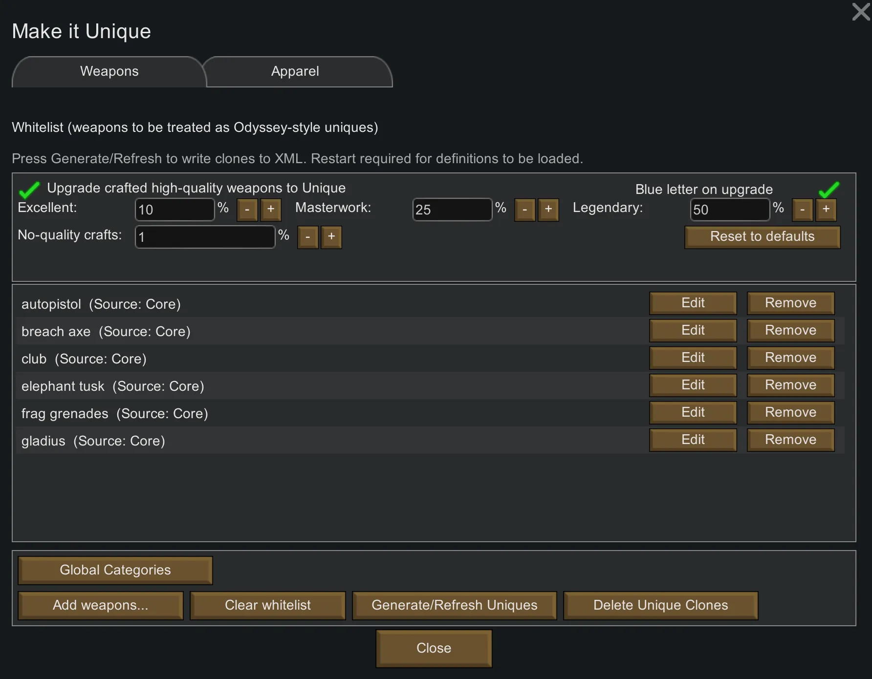Raise the No-quality crafts percentage
Viewport: 872px width, 679px height.
331,237
